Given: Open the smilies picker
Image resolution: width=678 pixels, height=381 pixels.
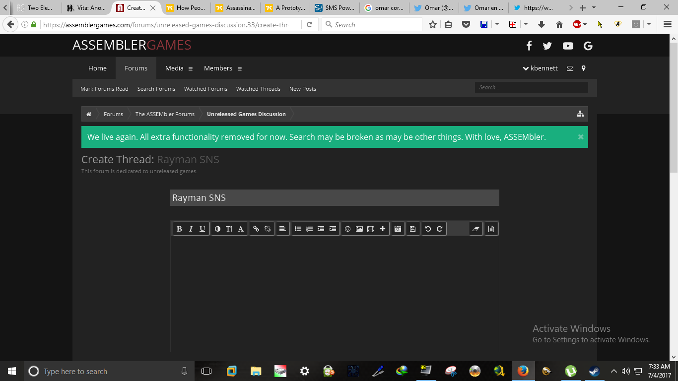Looking at the screenshot, I should coord(347,229).
